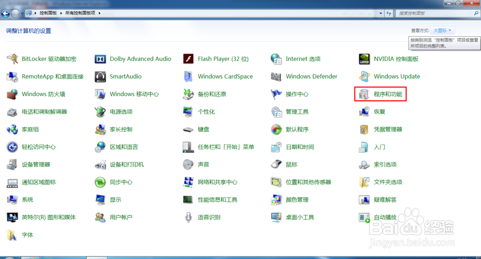Viewport: 481px width, 259px height.
Task: Expand the arrow after 控制面板 breadcrumb
Action: (61, 13)
